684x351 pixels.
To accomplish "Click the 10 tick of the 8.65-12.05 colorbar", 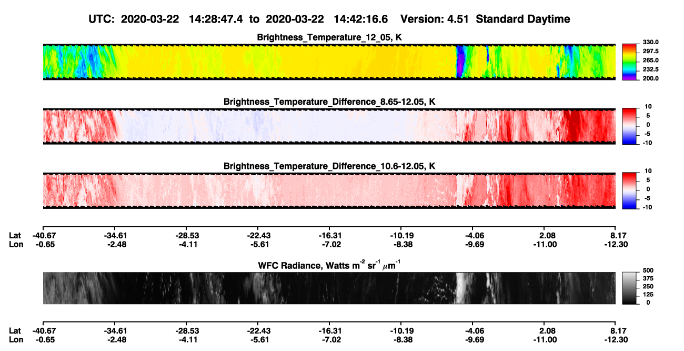I will click(x=647, y=107).
